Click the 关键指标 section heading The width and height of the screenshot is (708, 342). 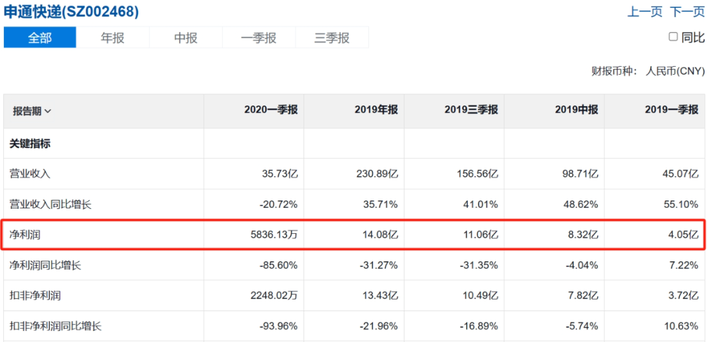(29, 143)
